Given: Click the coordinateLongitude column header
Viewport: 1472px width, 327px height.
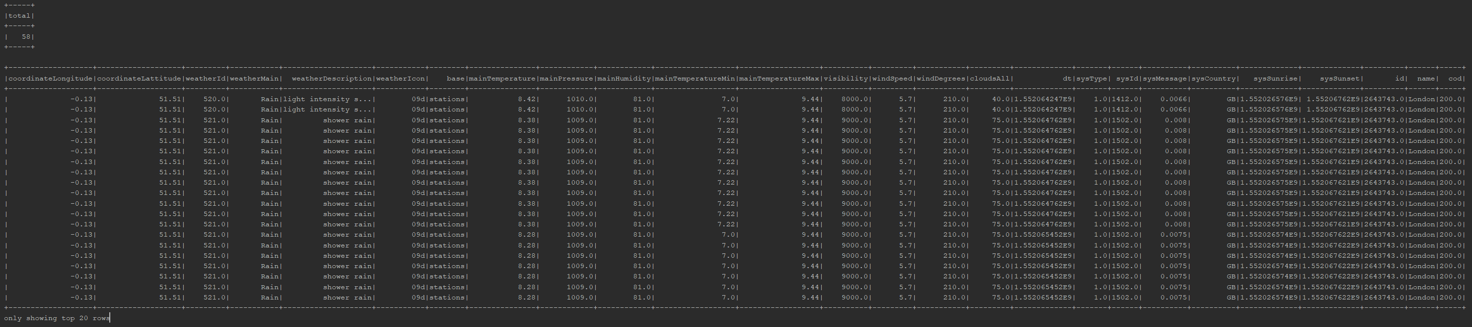Looking at the screenshot, I should pyautogui.click(x=50, y=79).
